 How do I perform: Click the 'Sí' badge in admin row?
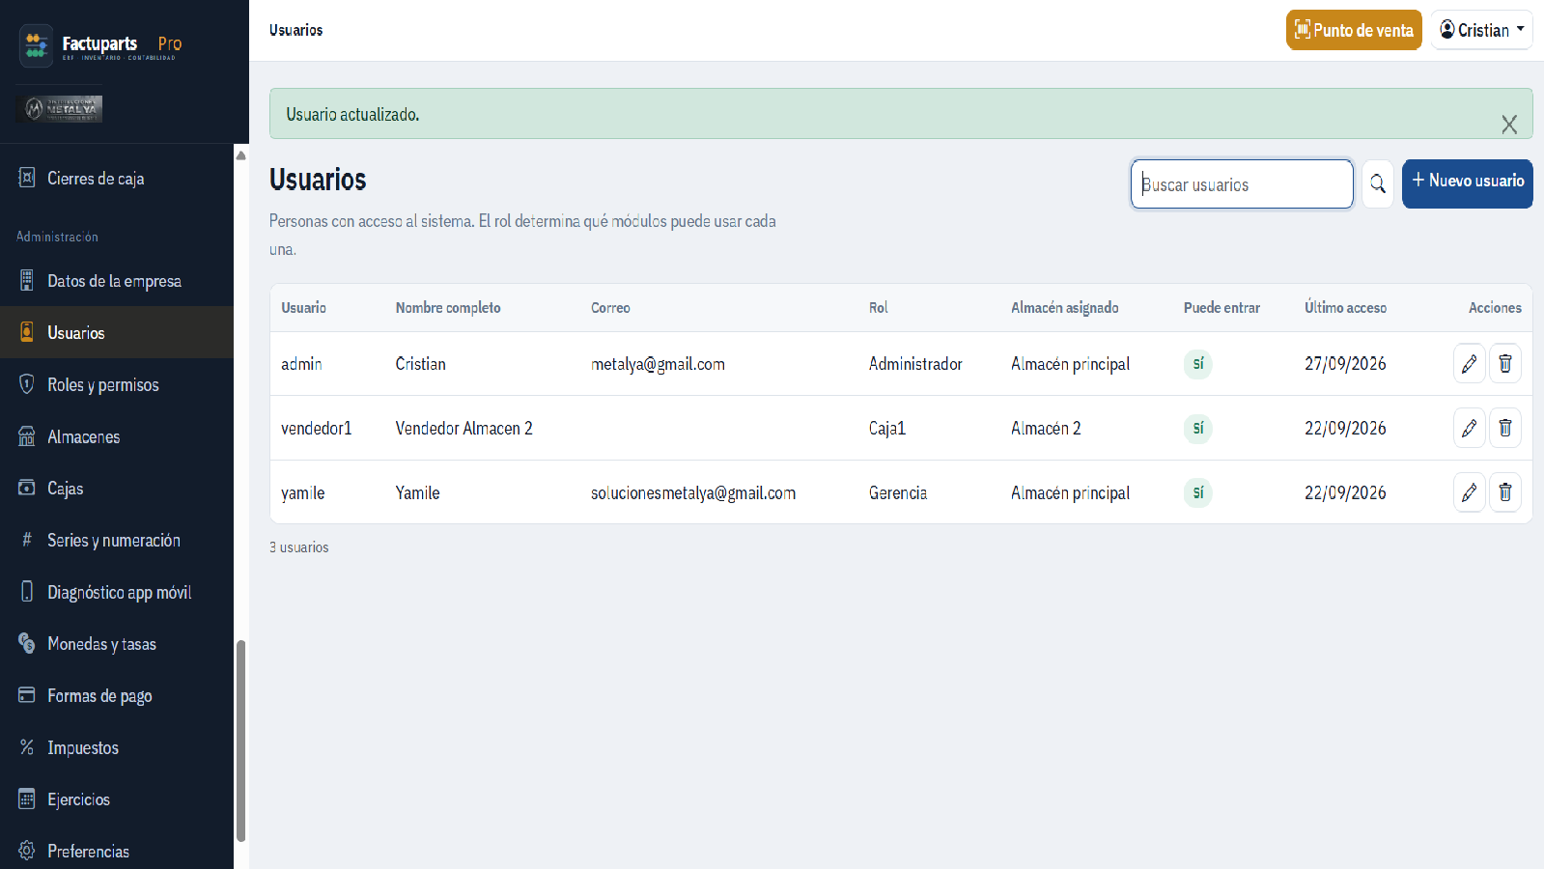coord(1198,364)
